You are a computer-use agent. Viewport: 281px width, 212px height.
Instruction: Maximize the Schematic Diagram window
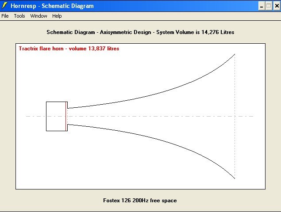268,6
